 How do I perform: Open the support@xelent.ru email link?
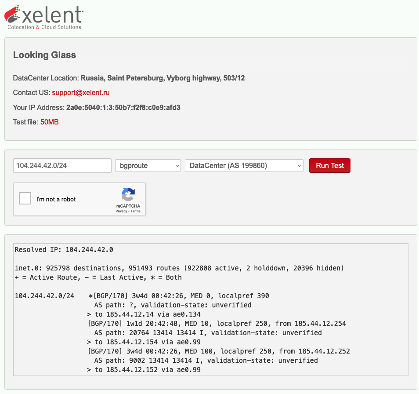tap(81, 93)
